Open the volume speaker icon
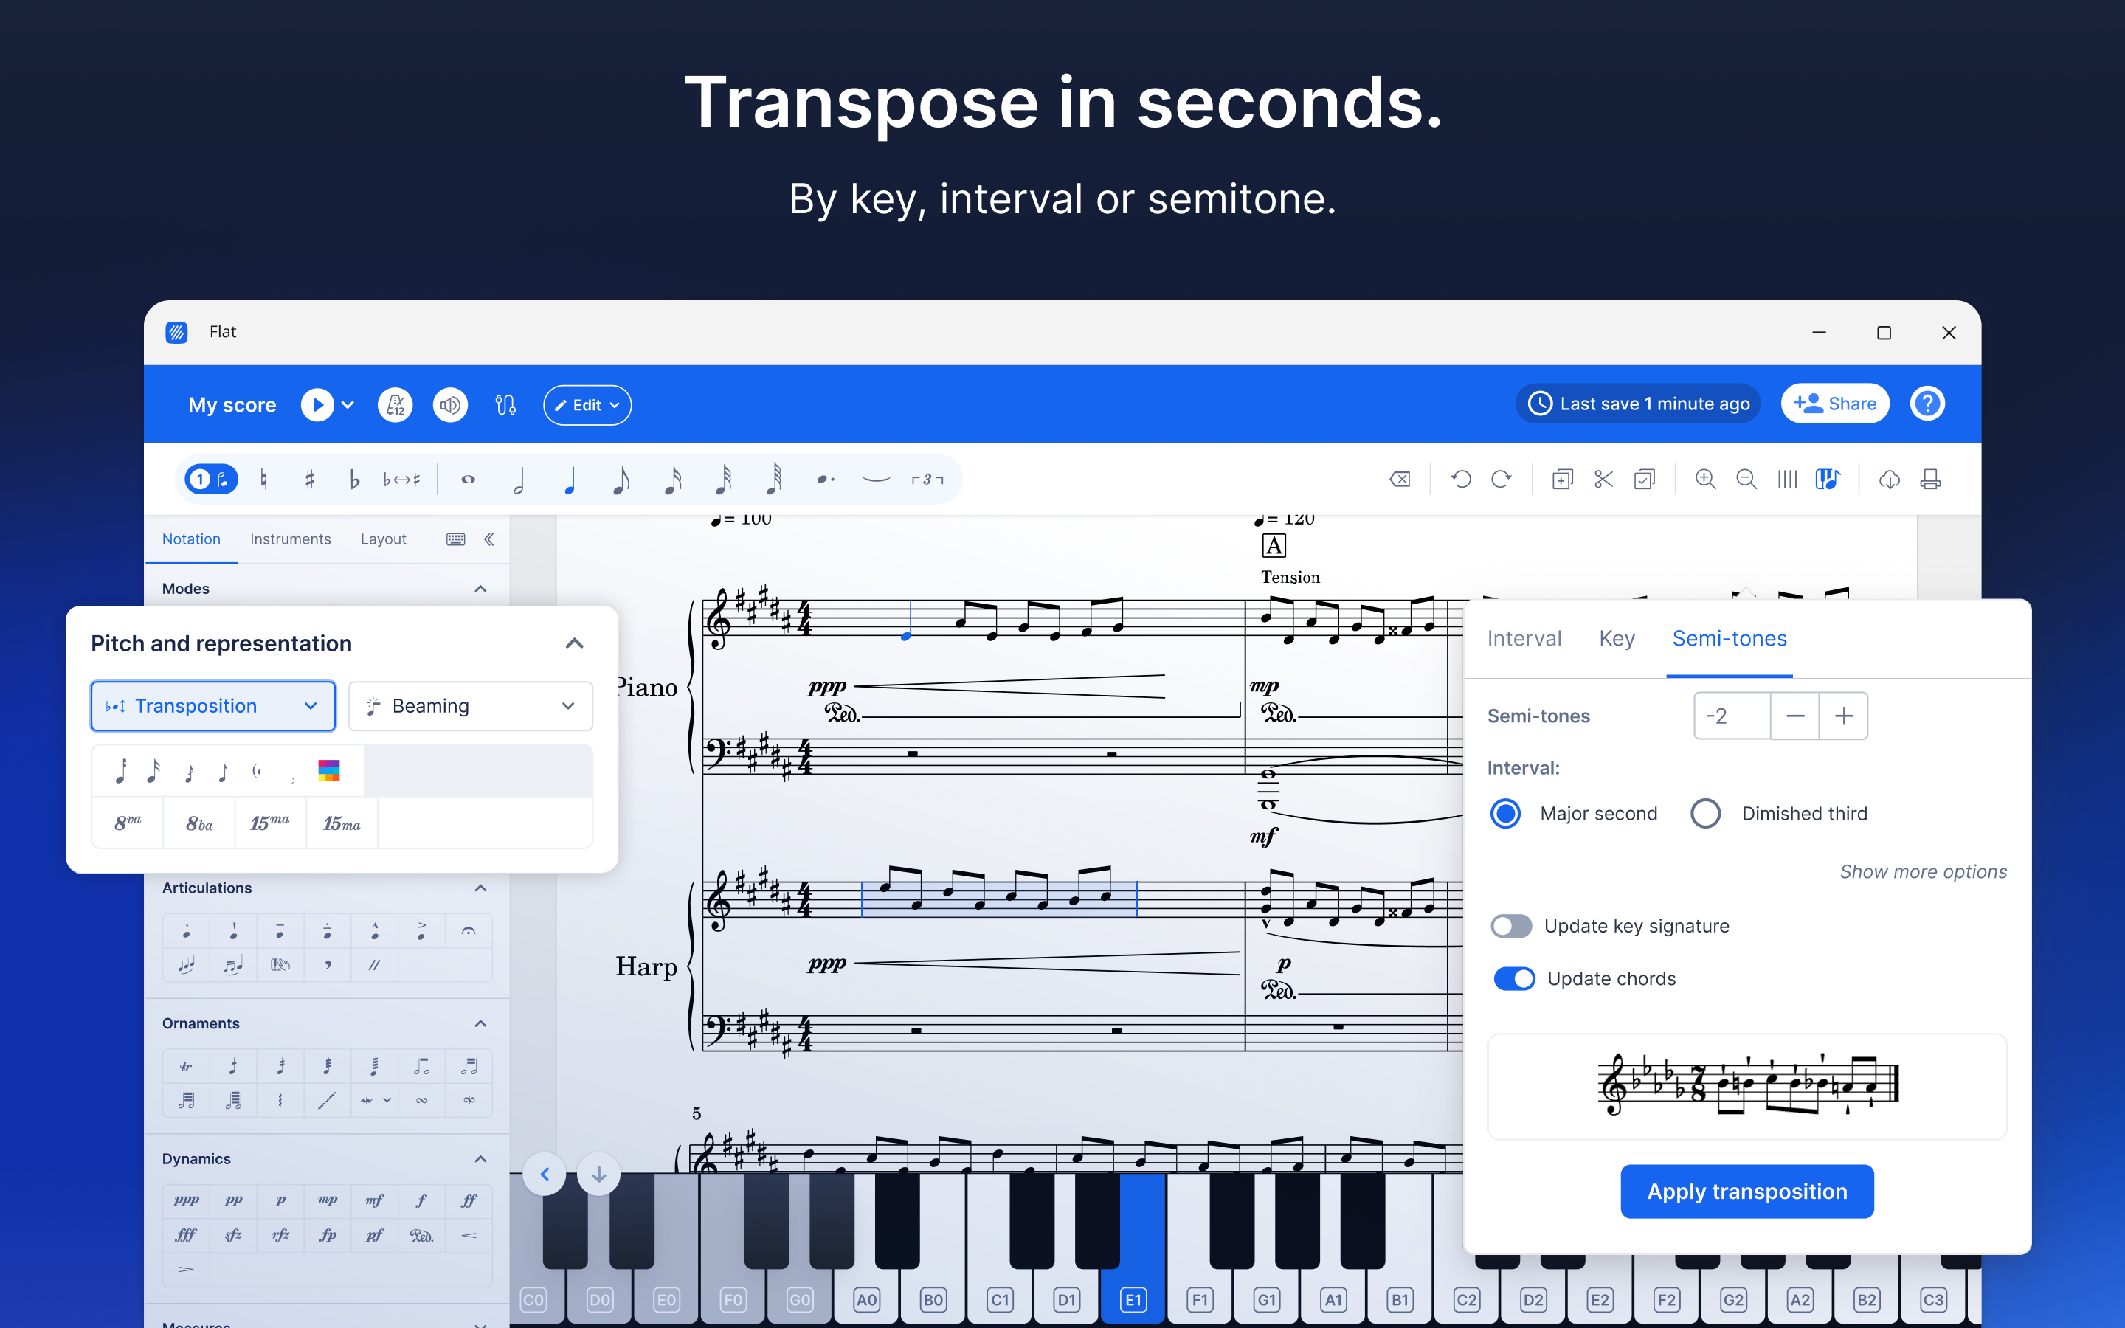 click(x=451, y=405)
